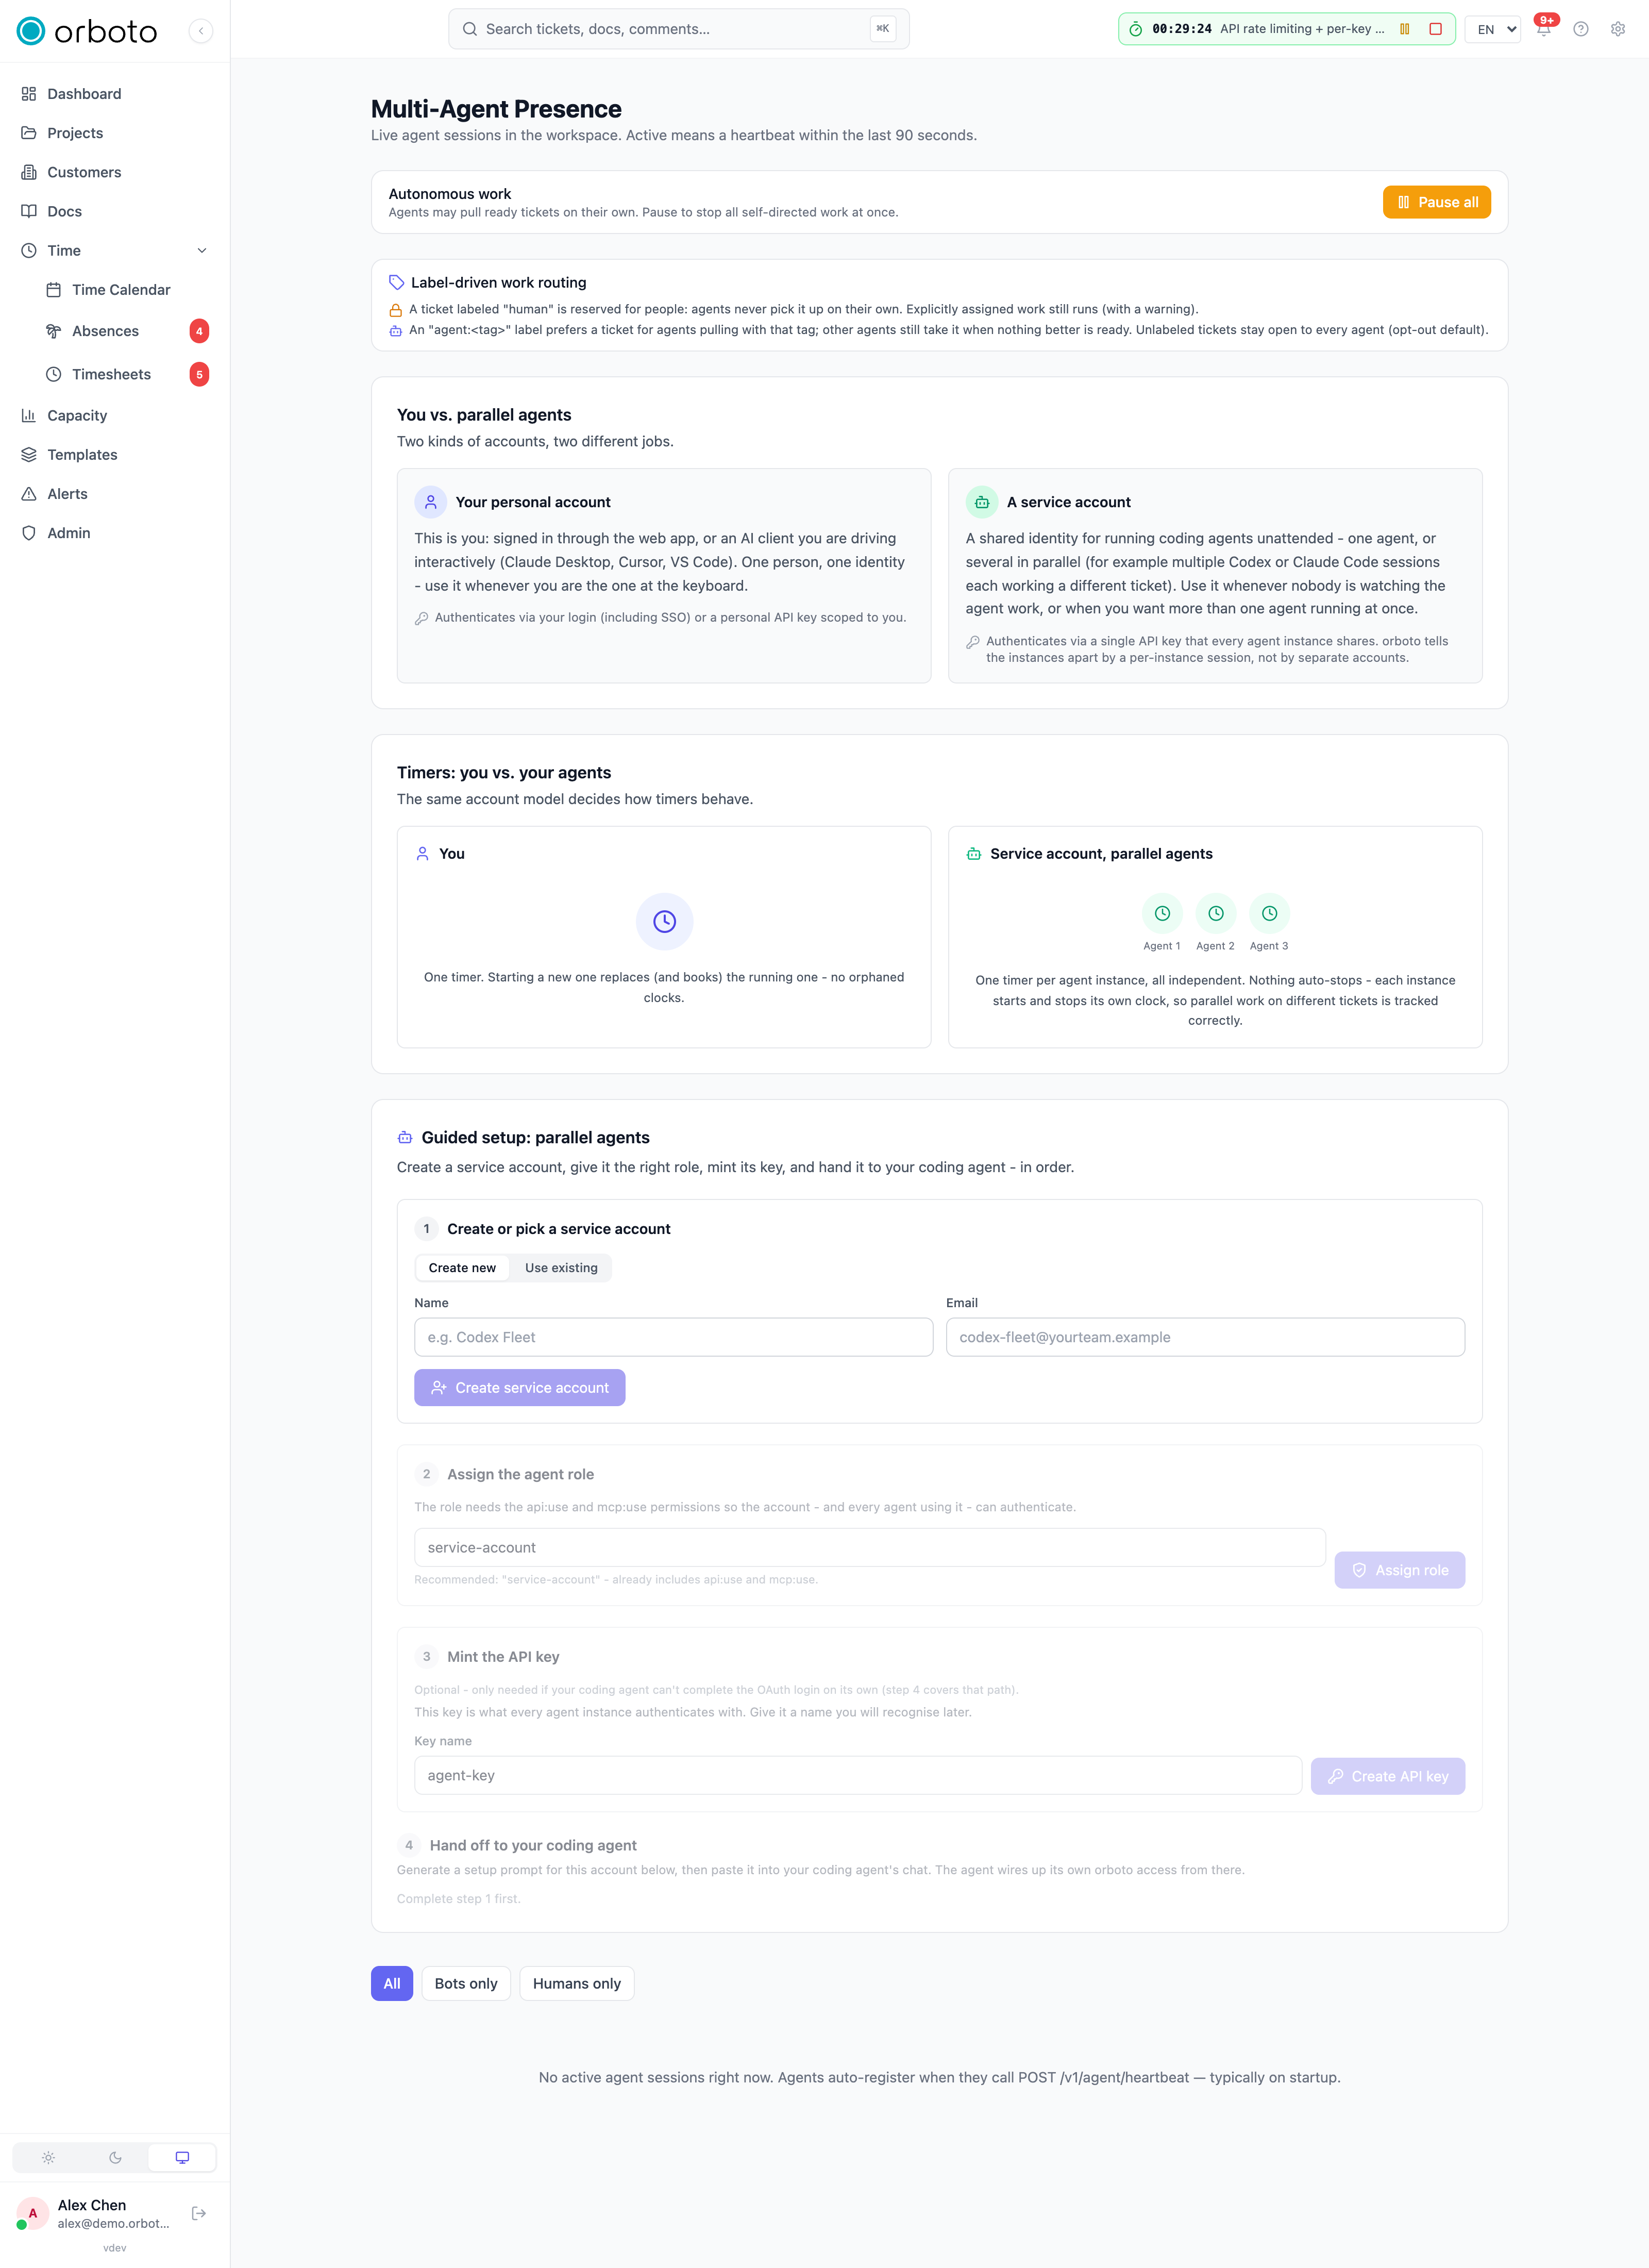Click Create service account button

point(520,1387)
